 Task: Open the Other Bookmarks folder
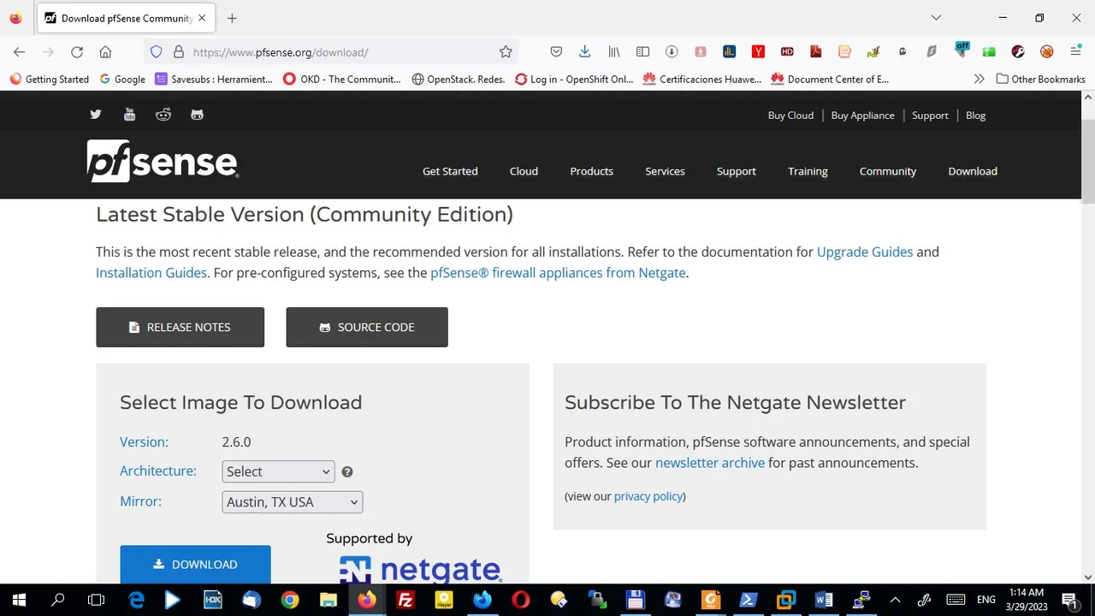point(1041,79)
